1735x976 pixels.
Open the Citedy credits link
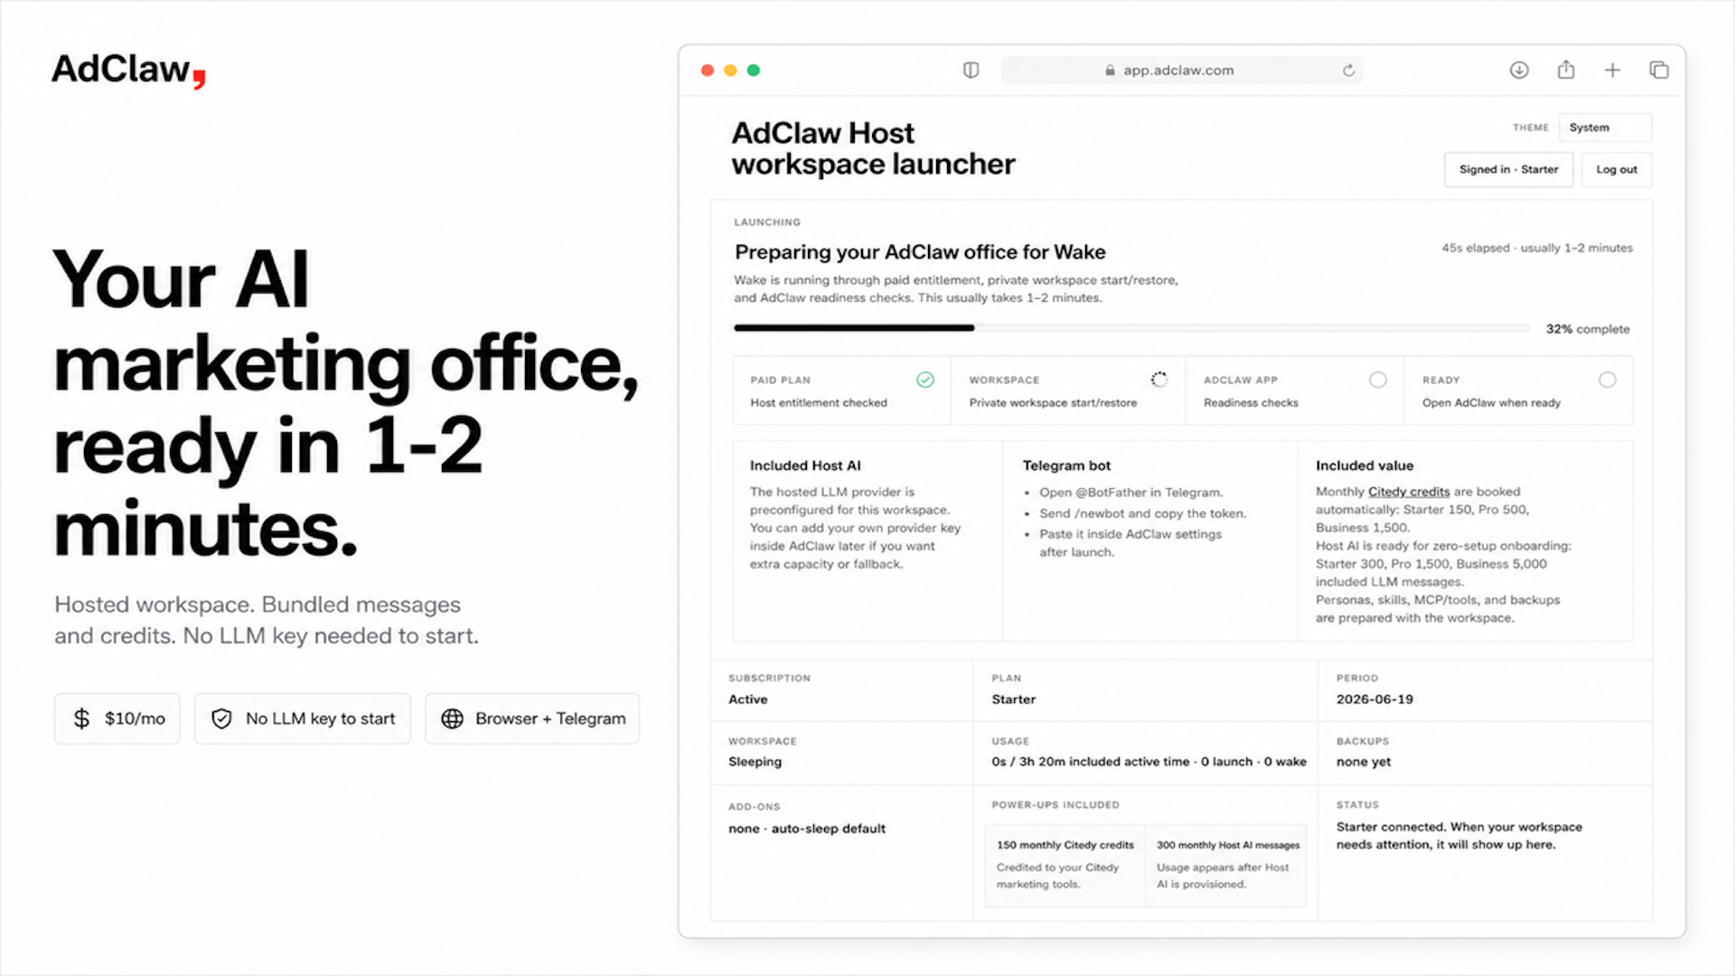pos(1409,492)
